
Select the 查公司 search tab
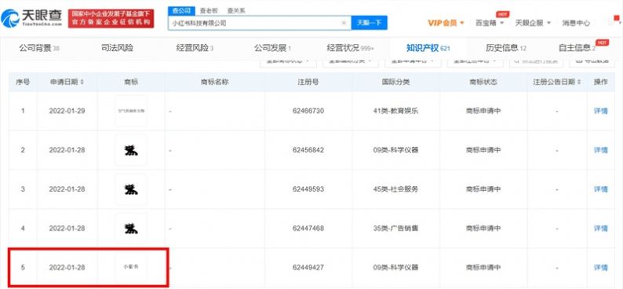[x=181, y=11]
